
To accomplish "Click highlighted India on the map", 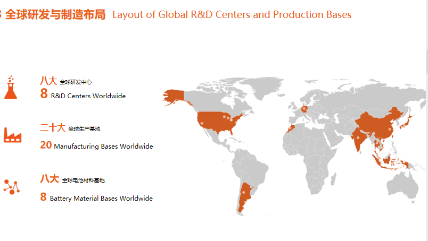I will pos(359,140).
